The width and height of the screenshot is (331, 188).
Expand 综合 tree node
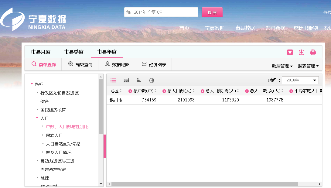click(x=37, y=101)
